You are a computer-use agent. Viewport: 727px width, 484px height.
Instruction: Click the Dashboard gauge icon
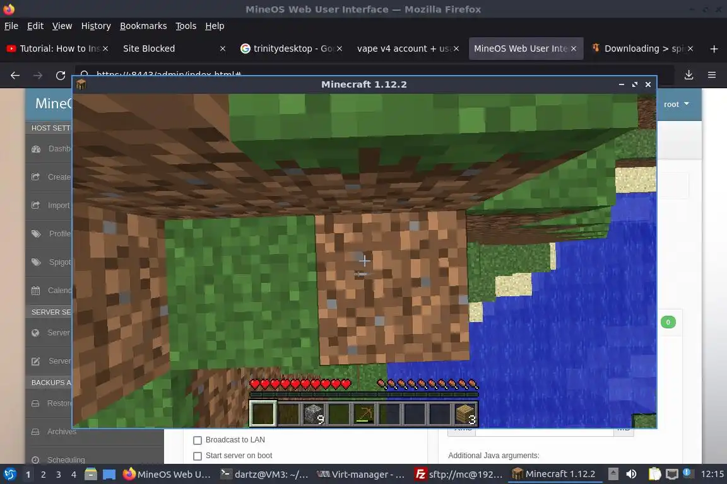[36, 149]
